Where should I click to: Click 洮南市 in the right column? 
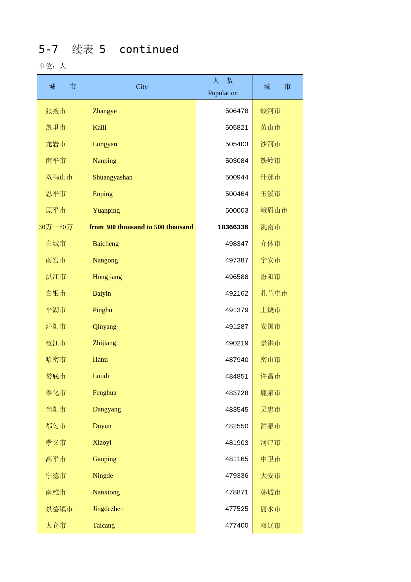(x=270, y=227)
